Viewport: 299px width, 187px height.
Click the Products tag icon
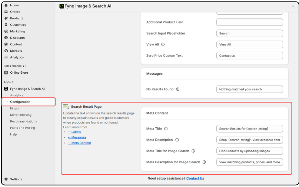[6, 18]
